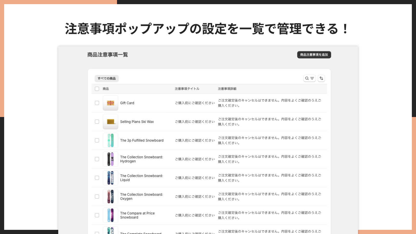This screenshot has width=416, height=234.
Task: Check the Gift Card row checkbox
Action: 97,103
